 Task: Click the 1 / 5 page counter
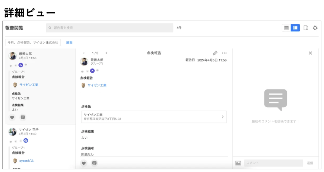[x=95, y=53]
